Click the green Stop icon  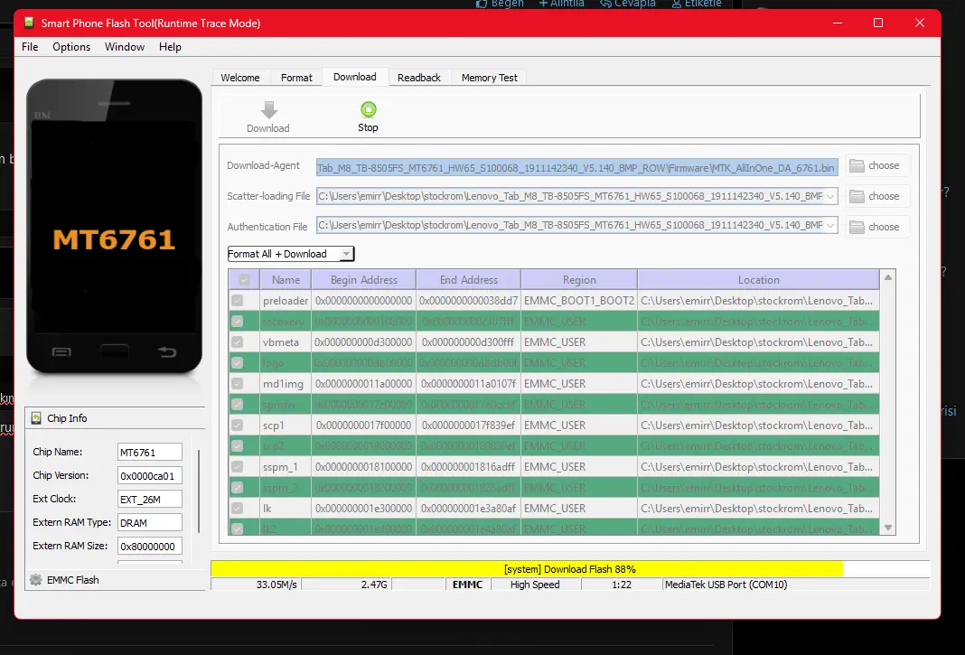pos(368,109)
